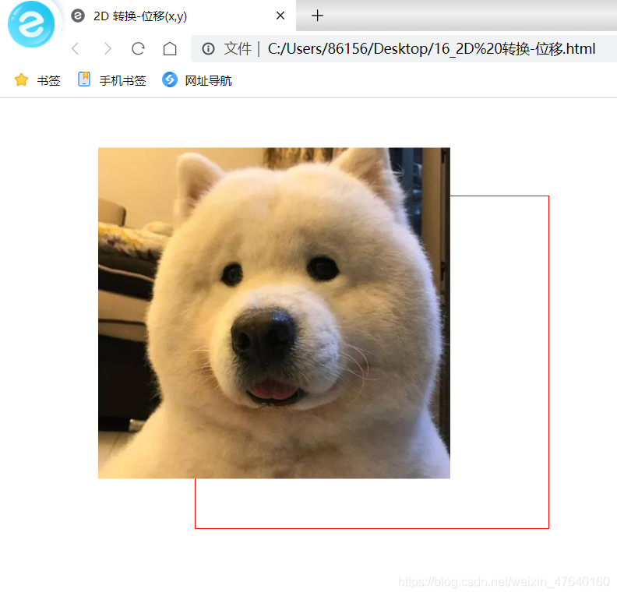
Task: Open a new tab with plus button
Action: (317, 16)
